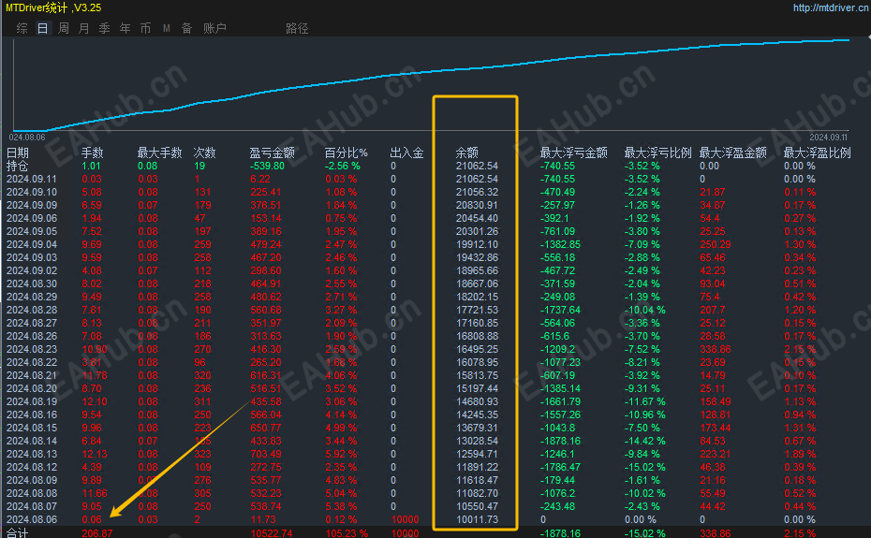This screenshot has width=871, height=538.
Task: Select the 持仓 row label
Action: coord(17,166)
